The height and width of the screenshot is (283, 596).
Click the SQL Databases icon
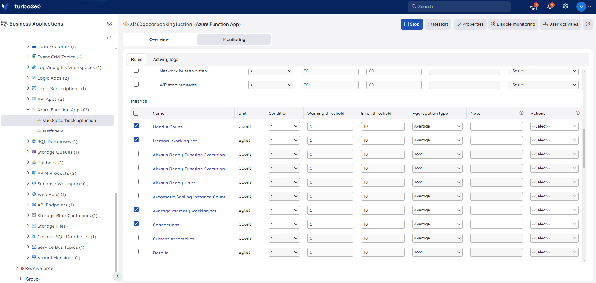point(34,141)
